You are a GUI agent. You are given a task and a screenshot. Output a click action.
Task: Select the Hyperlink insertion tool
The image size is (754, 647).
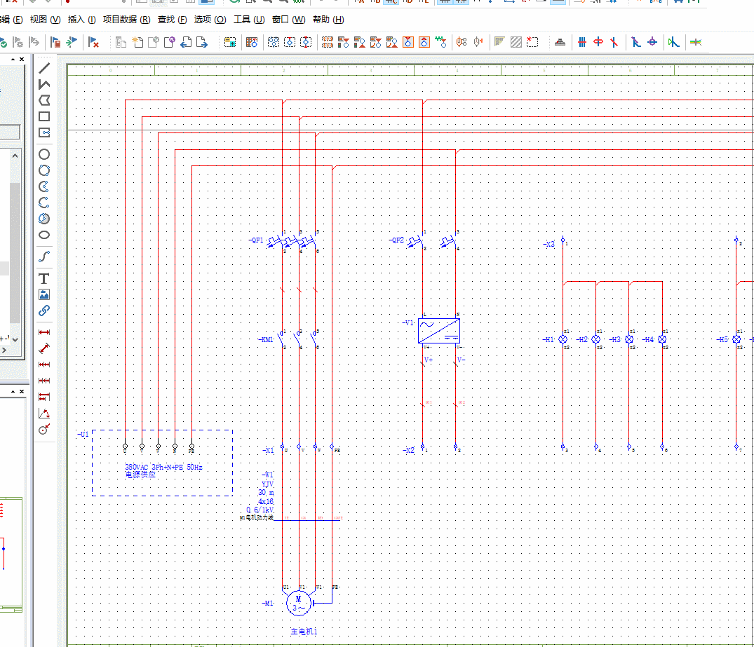pos(44,311)
